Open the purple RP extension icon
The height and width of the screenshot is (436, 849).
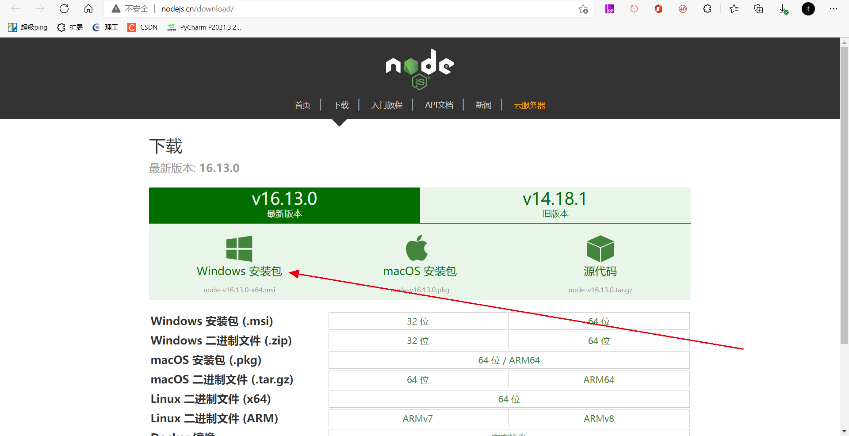(610, 9)
